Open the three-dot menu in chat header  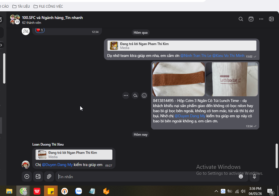pyautogui.click(x=261, y=19)
